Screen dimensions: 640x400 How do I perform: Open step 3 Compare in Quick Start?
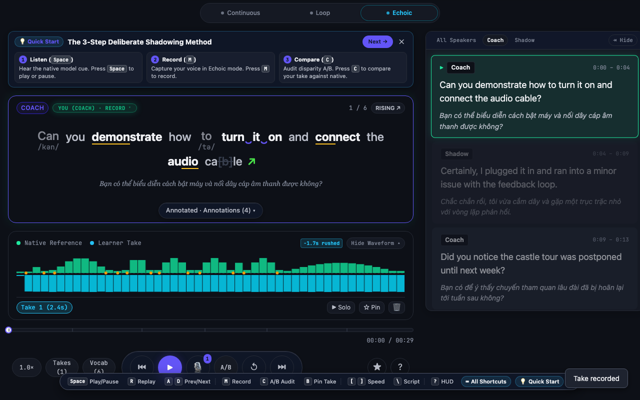pyautogui.click(x=342, y=67)
